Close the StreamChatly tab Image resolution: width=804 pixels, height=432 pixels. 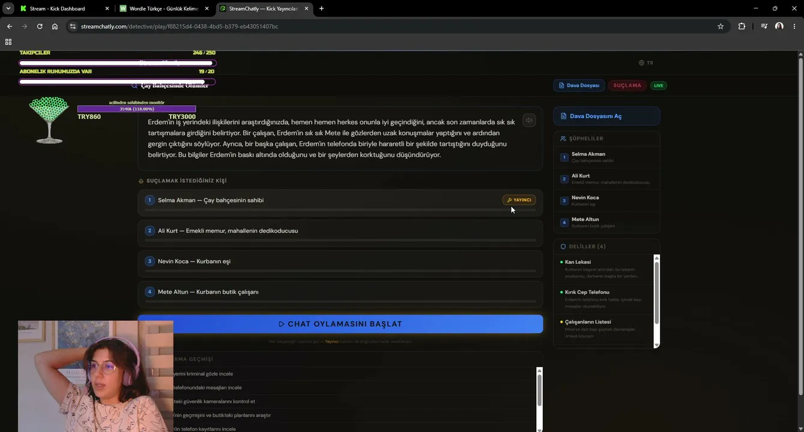click(x=306, y=8)
